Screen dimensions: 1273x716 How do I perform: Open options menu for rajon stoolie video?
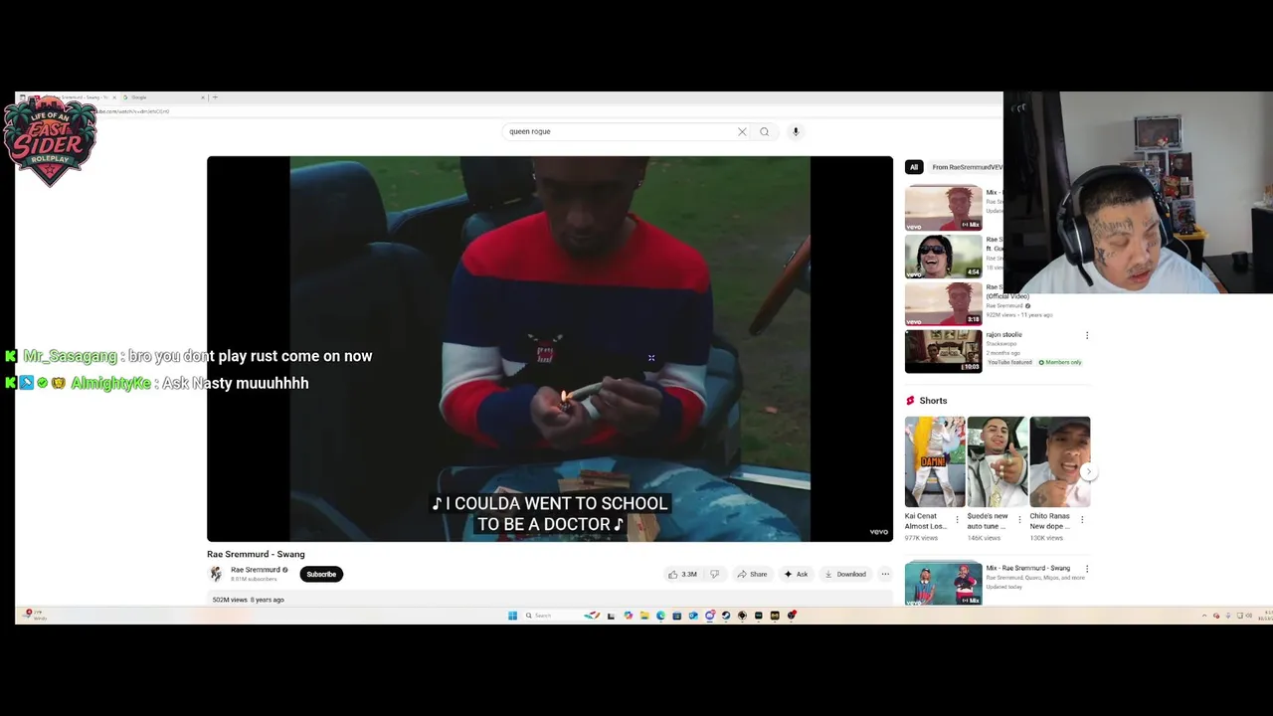coord(1087,335)
